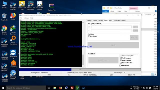Viewport: 160px width, 90px height.
Task: Toggle the Pre-Erase checkbox
Action: click(89, 36)
